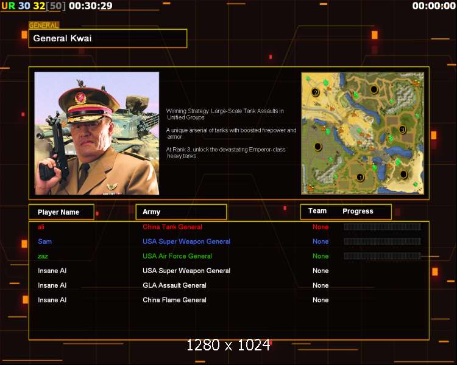Click the GLA Assault General entry
This screenshot has width=457, height=365.
174,285
